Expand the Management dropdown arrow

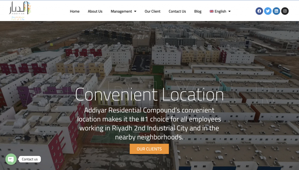pyautogui.click(x=135, y=11)
